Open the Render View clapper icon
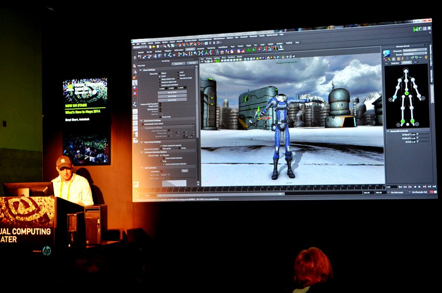The image size is (442, 293). (206, 44)
